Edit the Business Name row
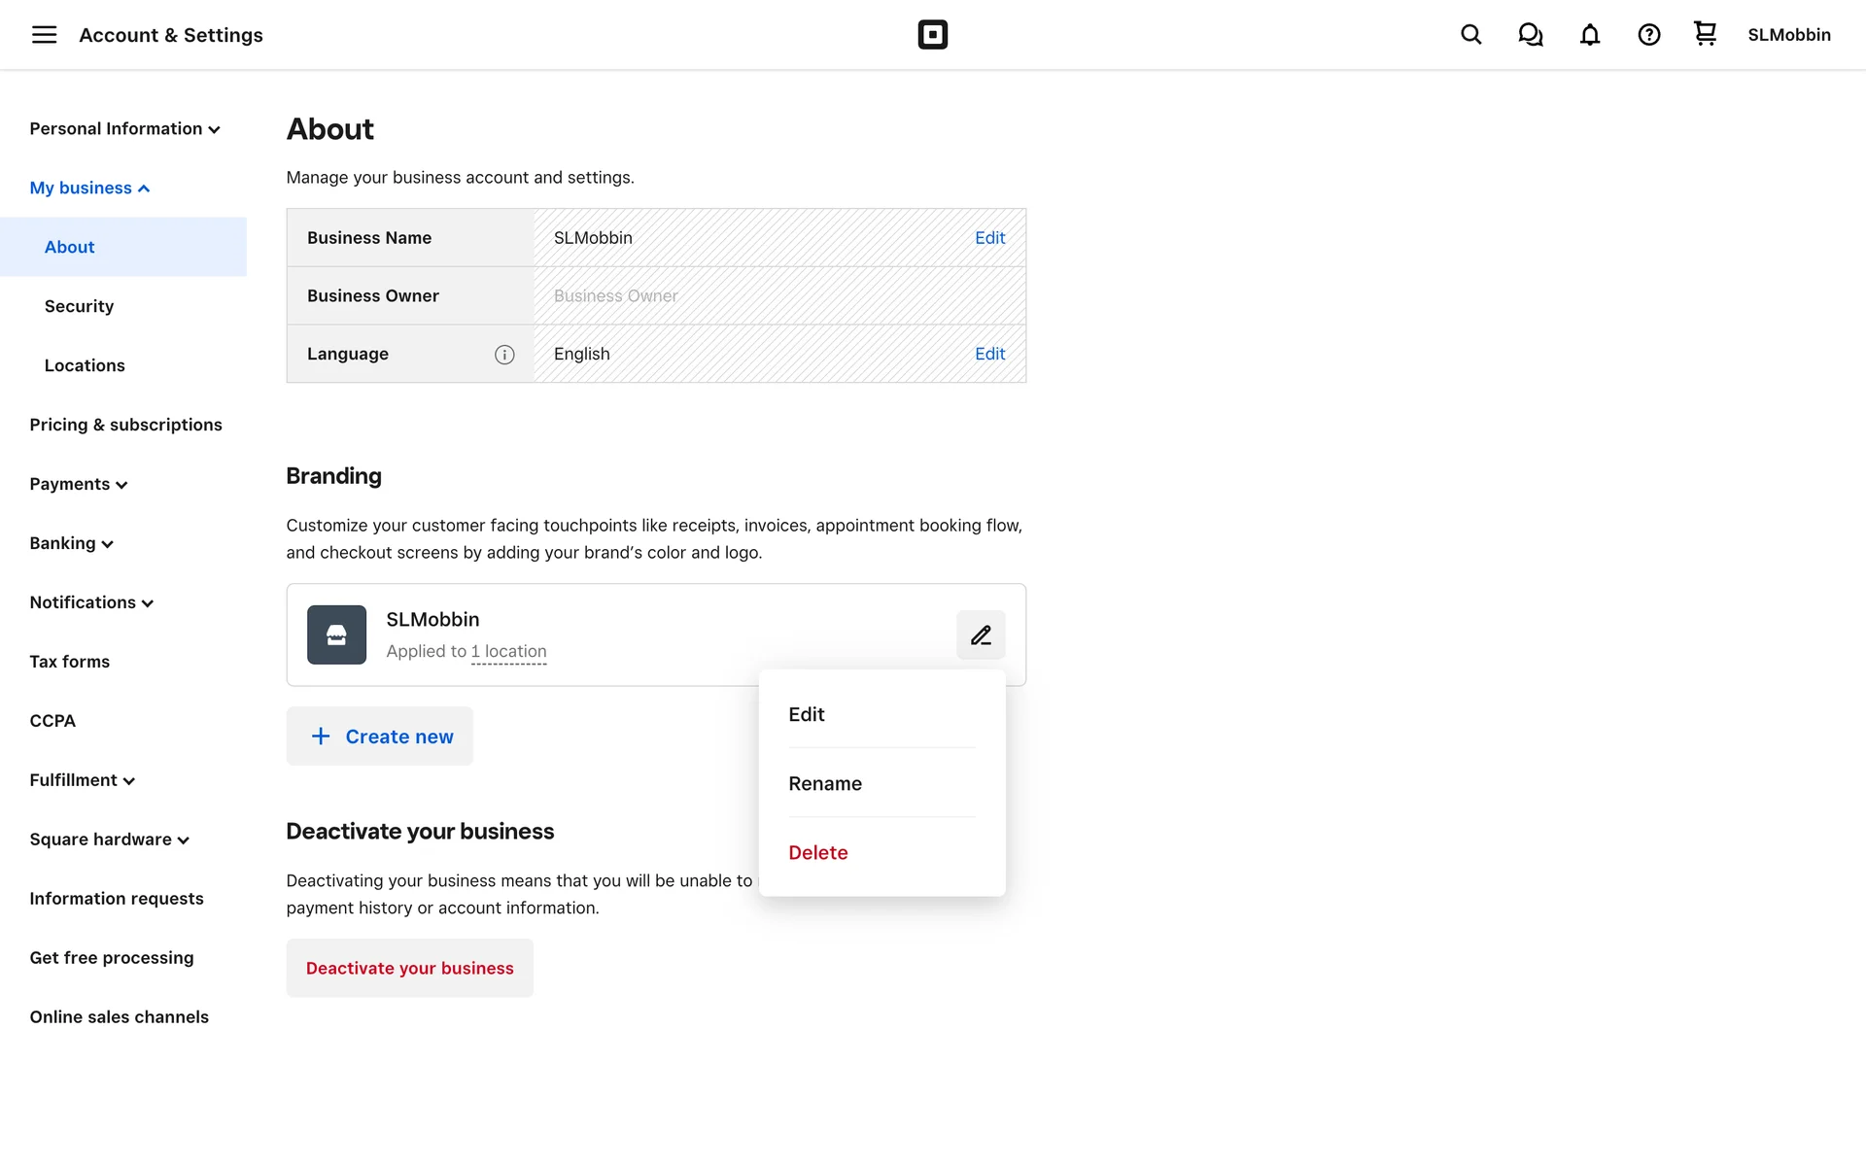Viewport: 1866px width, 1166px height. point(989,238)
